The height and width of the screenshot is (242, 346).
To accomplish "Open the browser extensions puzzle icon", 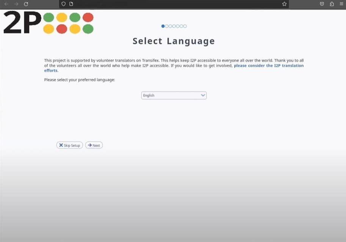I will [332, 4].
